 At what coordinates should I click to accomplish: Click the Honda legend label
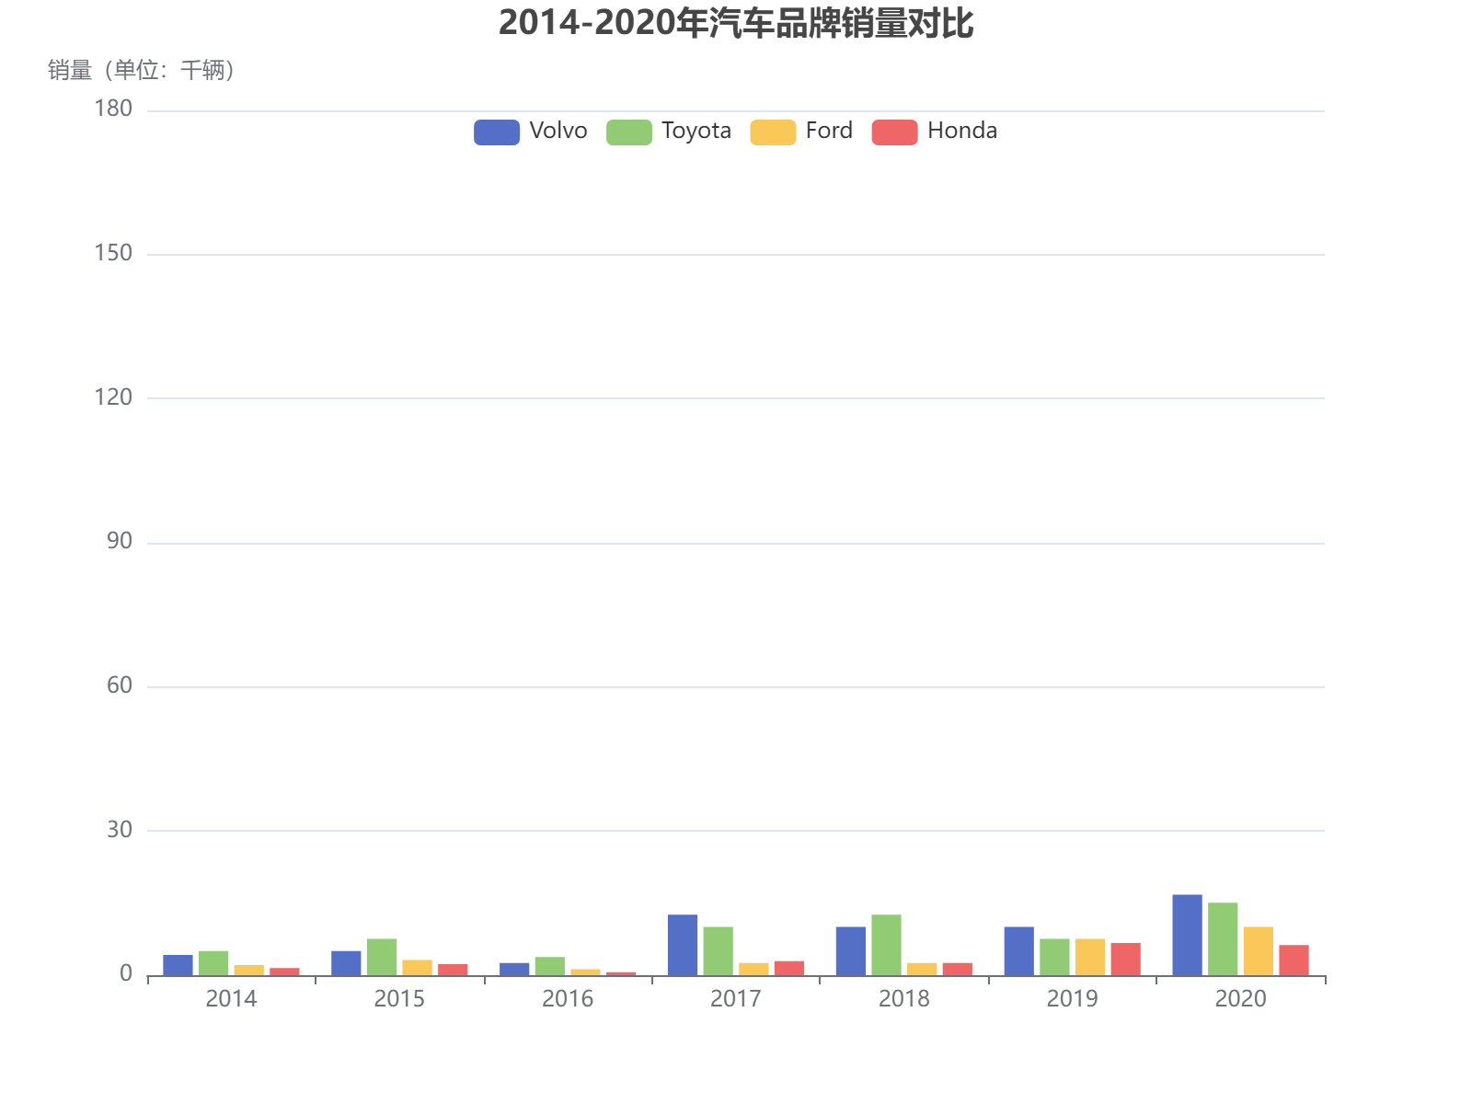point(962,131)
